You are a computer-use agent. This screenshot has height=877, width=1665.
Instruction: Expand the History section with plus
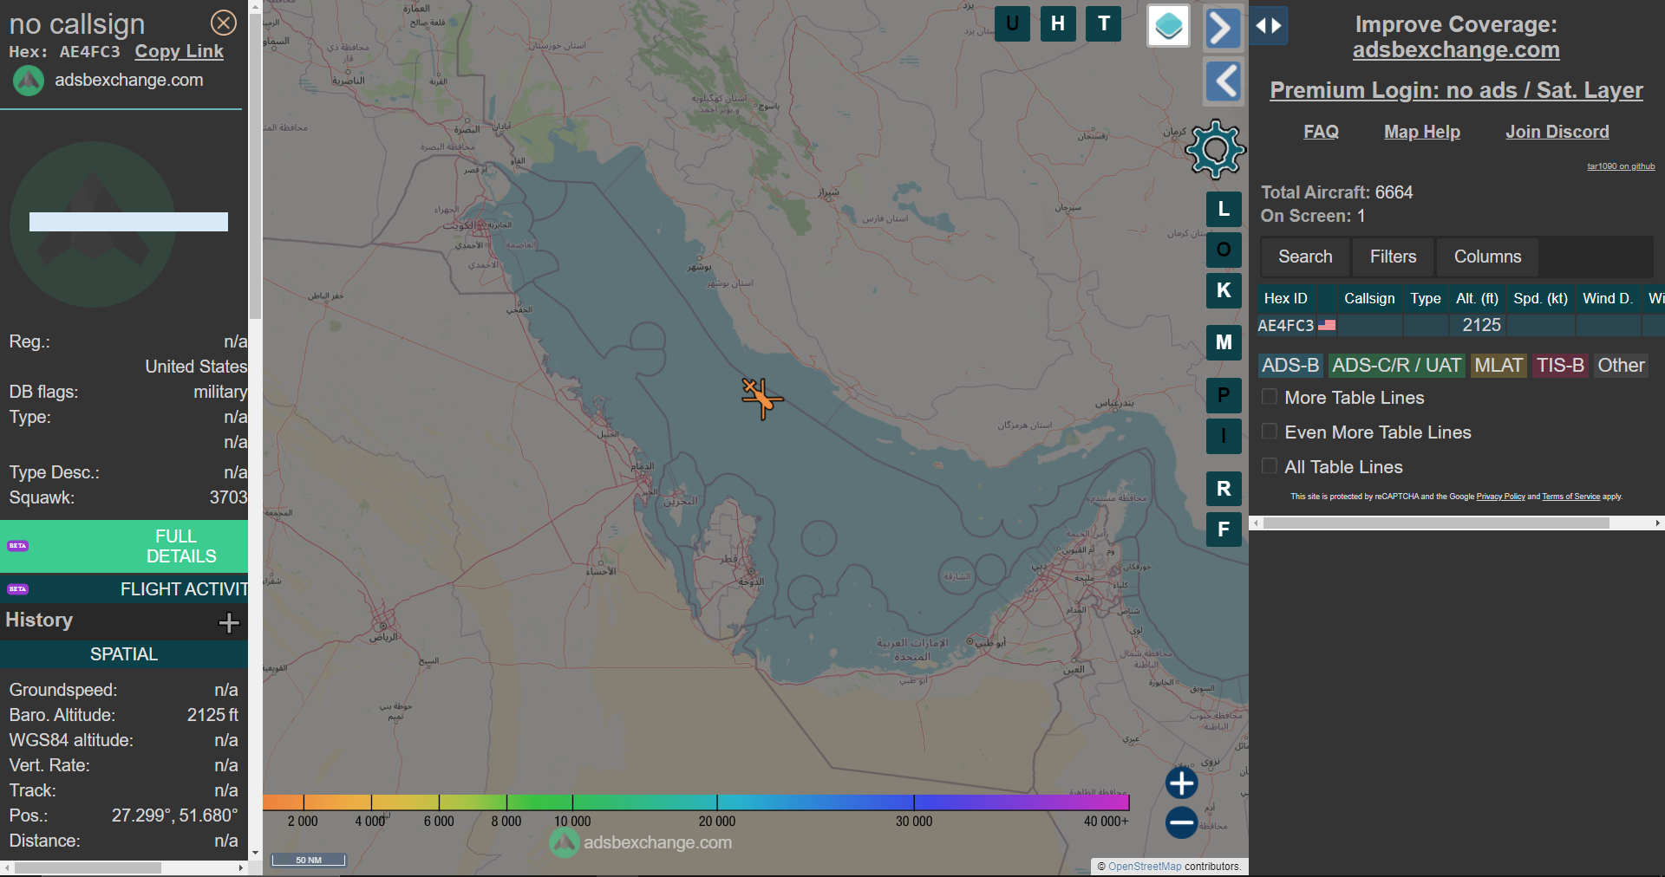(x=229, y=622)
